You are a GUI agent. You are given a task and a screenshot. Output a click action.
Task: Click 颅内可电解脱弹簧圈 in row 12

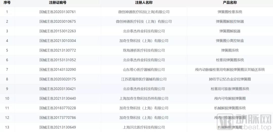click(x=230, y=118)
